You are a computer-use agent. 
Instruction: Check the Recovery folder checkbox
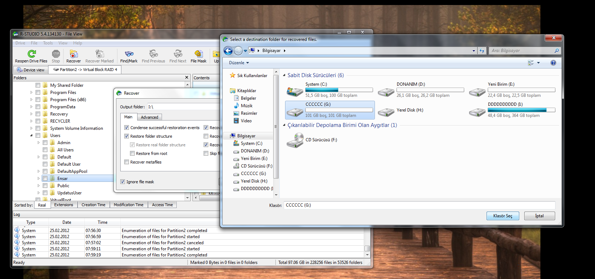(38, 114)
